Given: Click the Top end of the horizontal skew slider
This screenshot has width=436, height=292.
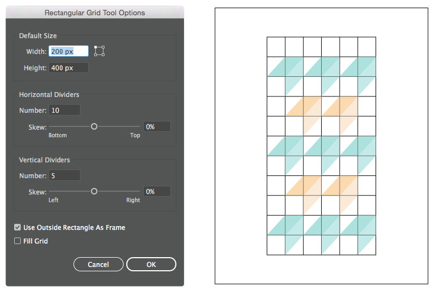Looking at the screenshot, I should point(139,127).
